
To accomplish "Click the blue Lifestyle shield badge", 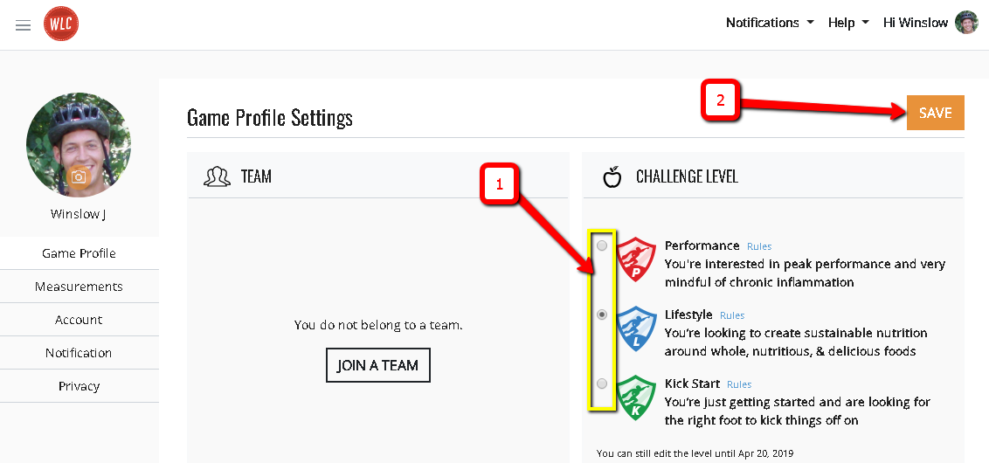I will point(636,328).
